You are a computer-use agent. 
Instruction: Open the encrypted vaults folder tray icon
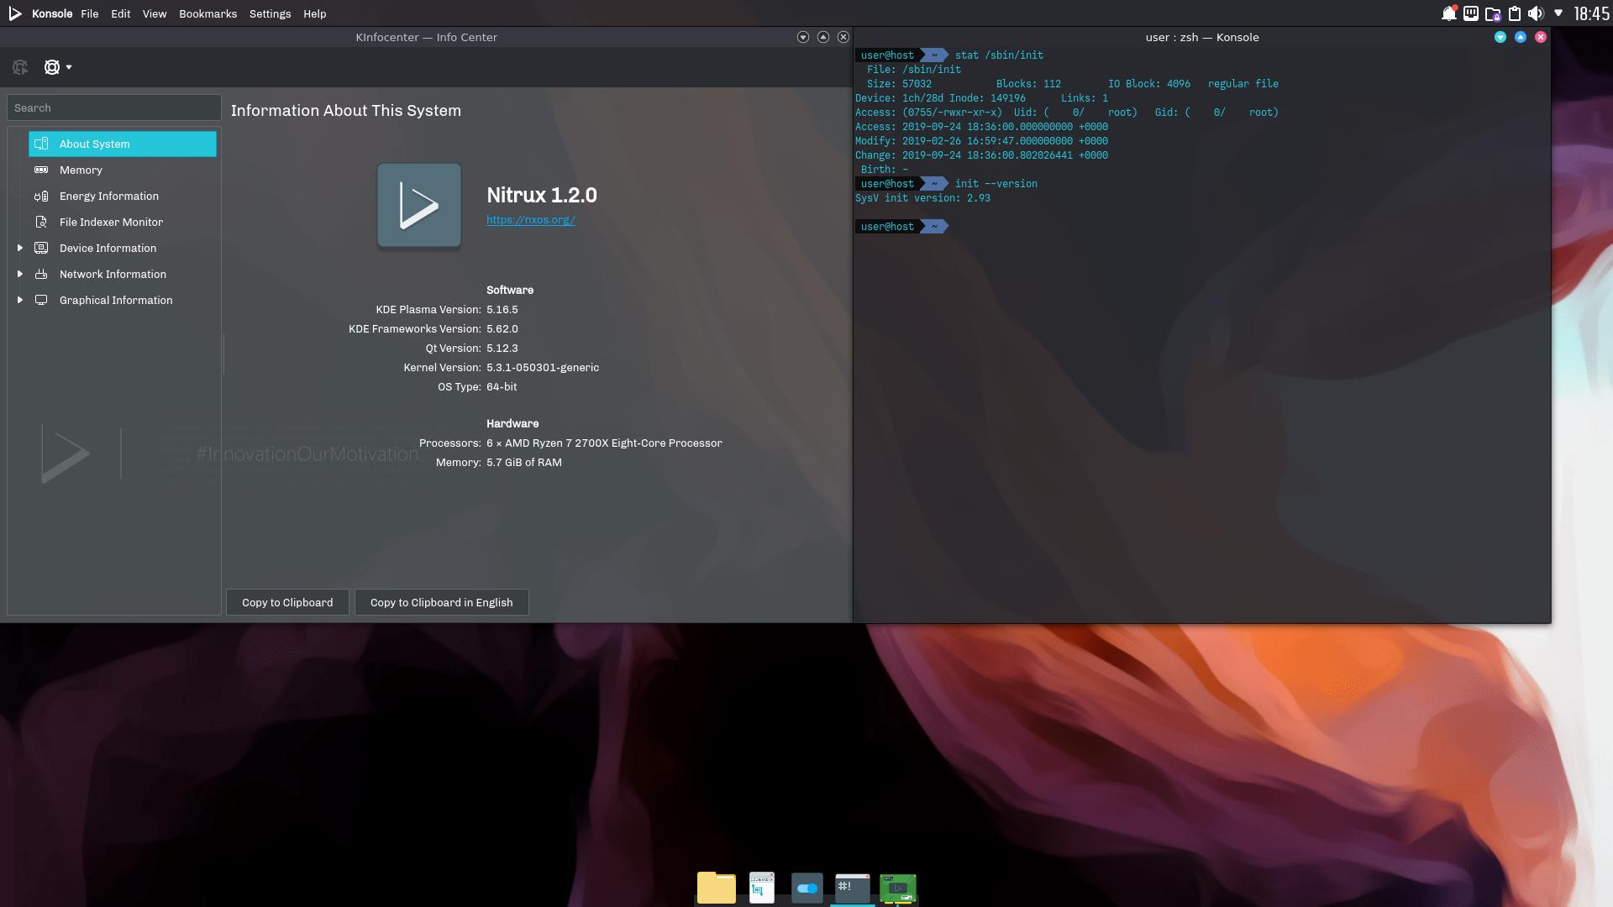point(1493,13)
